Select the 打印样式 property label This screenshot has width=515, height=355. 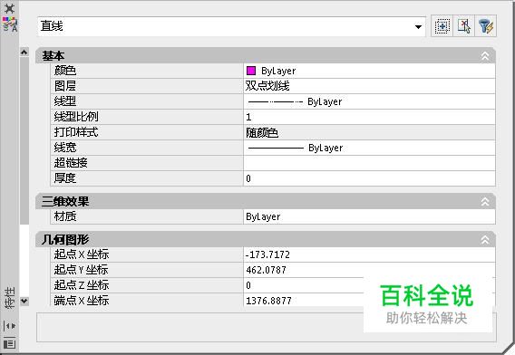point(76,132)
